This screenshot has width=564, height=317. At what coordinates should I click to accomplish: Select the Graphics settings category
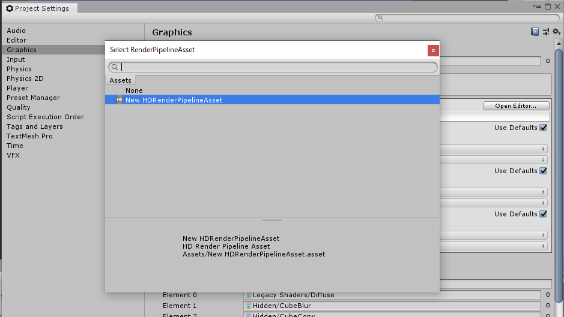coord(53,50)
